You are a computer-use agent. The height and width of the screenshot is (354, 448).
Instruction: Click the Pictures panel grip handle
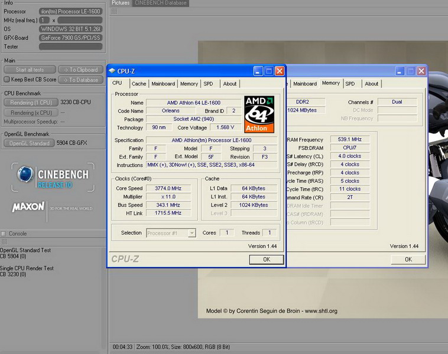click(x=114, y=11)
